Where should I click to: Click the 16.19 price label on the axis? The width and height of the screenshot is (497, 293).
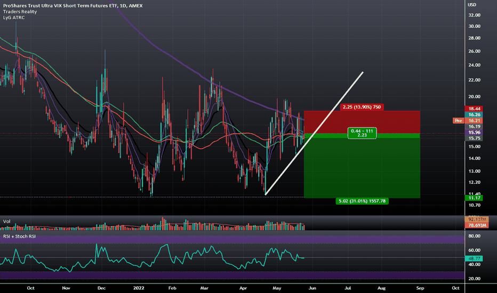[474, 126]
